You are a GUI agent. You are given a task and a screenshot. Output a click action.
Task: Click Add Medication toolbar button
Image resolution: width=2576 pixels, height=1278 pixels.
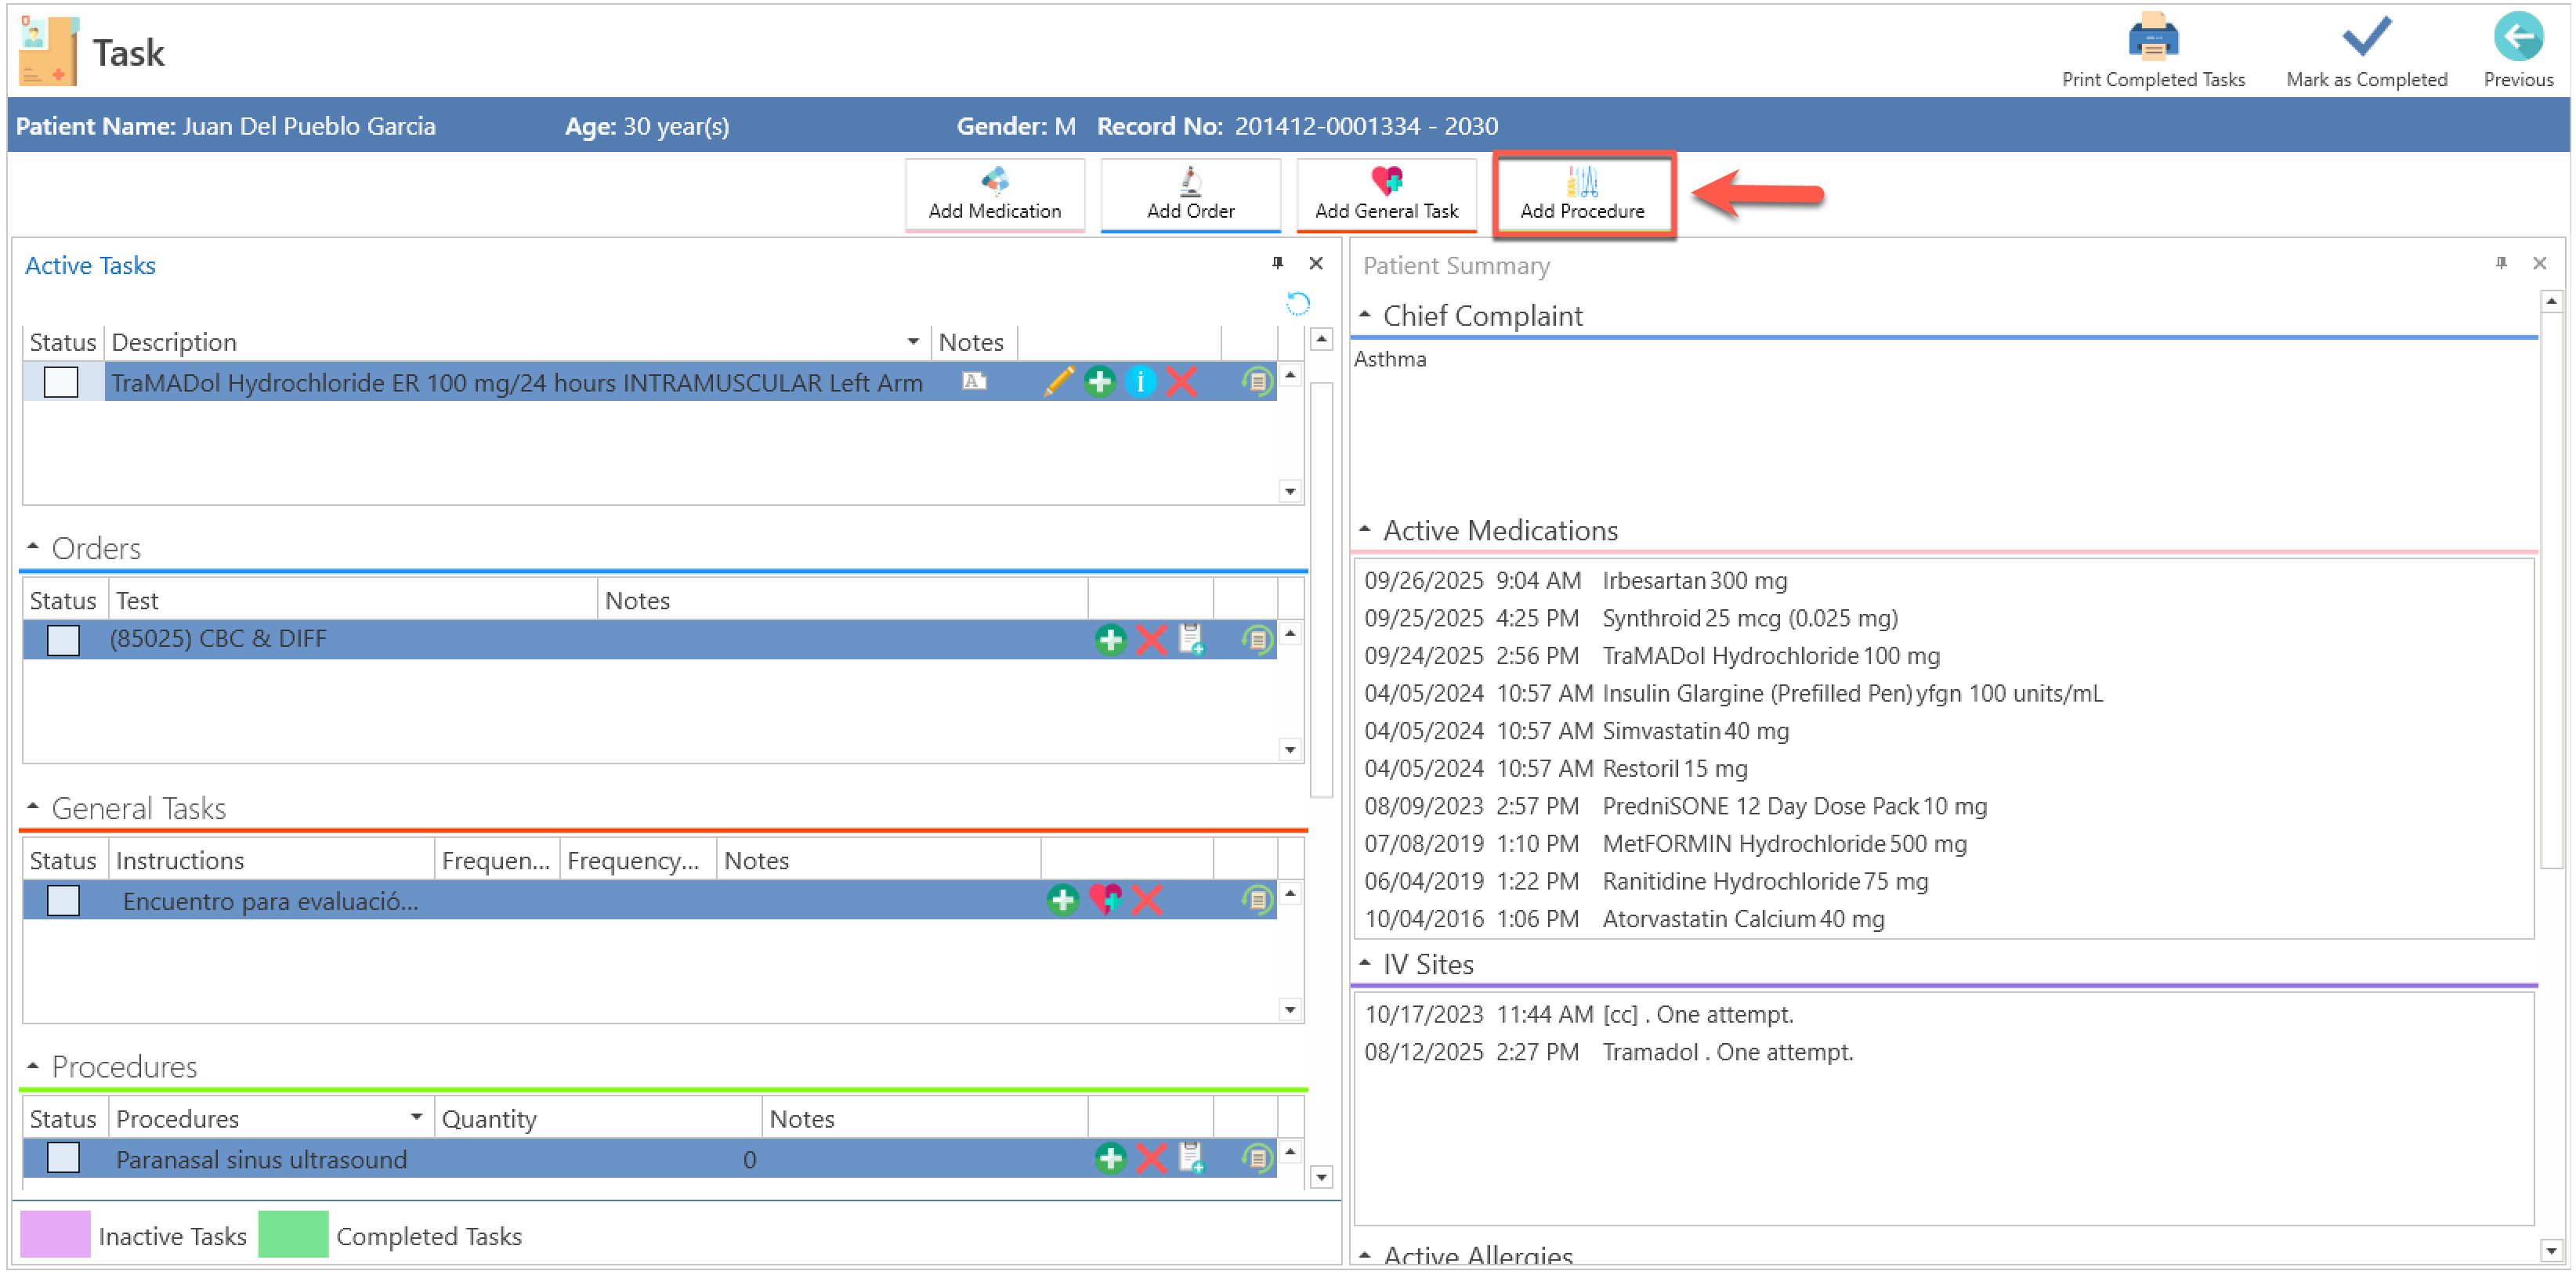tap(994, 195)
